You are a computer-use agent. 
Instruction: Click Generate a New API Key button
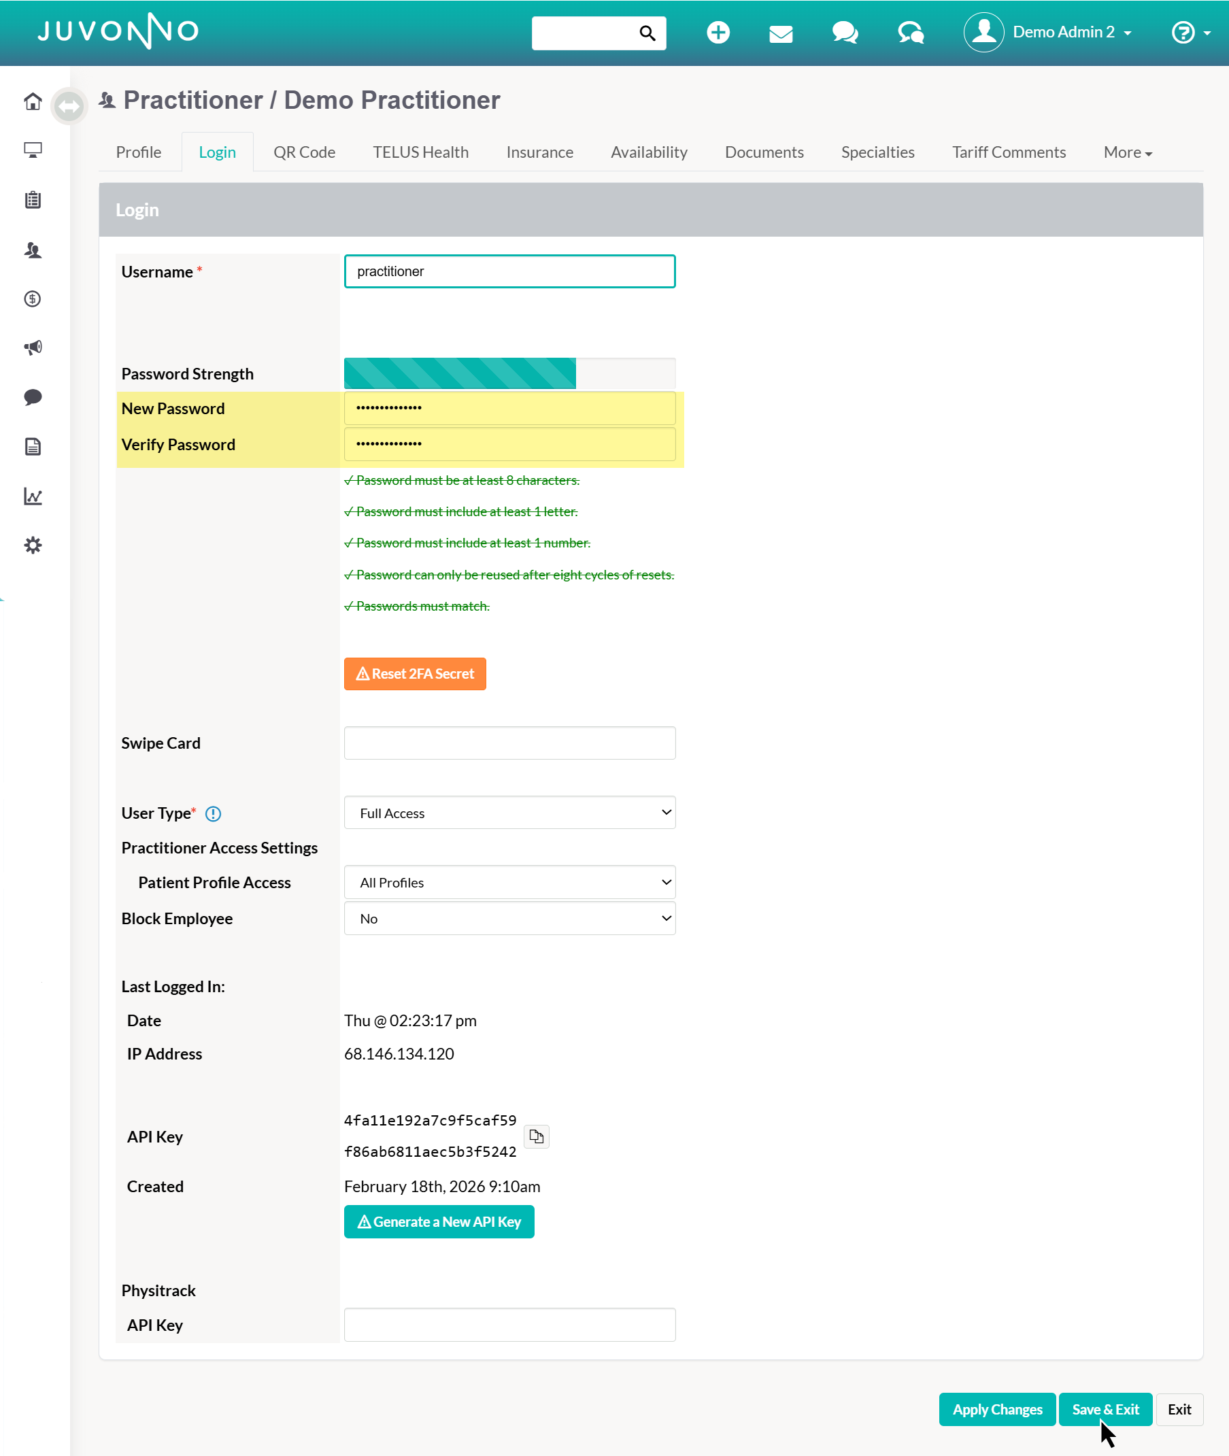(x=439, y=1222)
